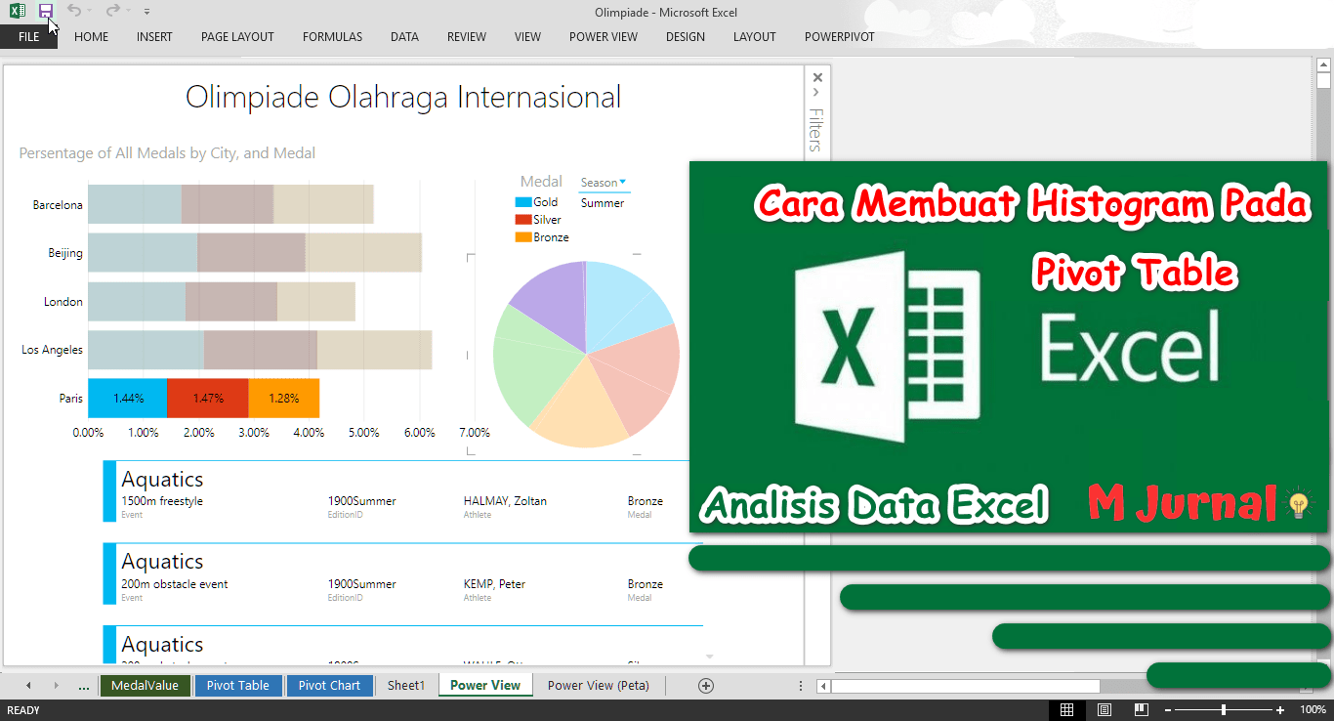Image resolution: width=1334 pixels, height=721 pixels.
Task: Toggle Page Layout view in the status bar
Action: pos(1104,710)
